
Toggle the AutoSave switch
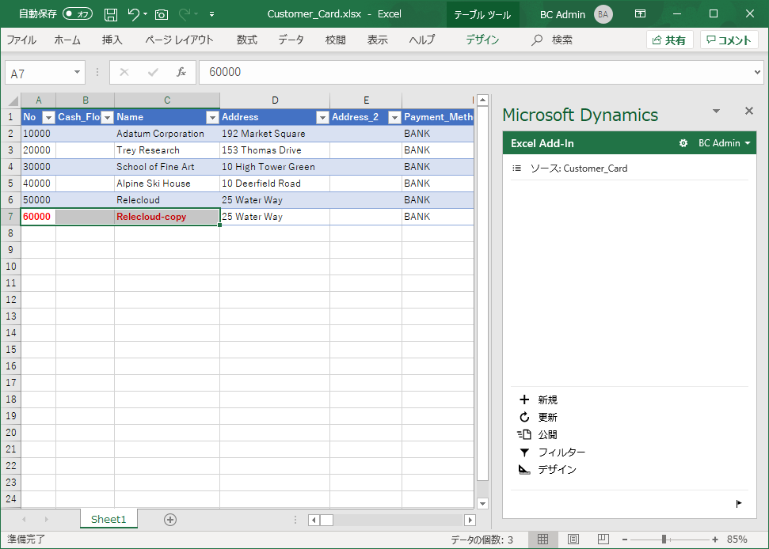click(78, 13)
